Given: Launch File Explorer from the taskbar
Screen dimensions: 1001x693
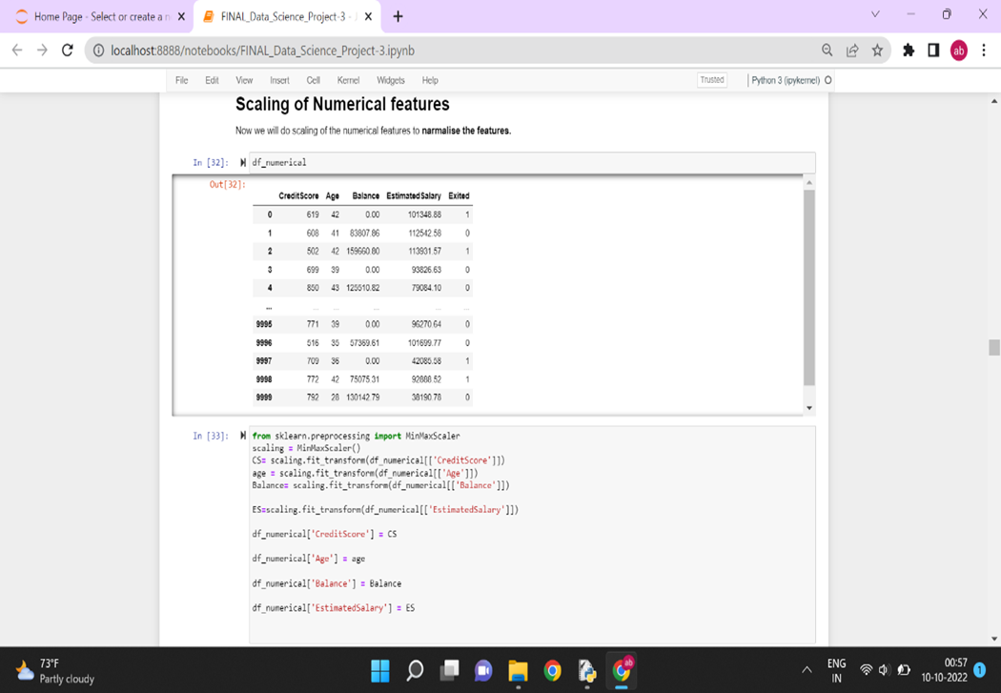Looking at the screenshot, I should [518, 671].
